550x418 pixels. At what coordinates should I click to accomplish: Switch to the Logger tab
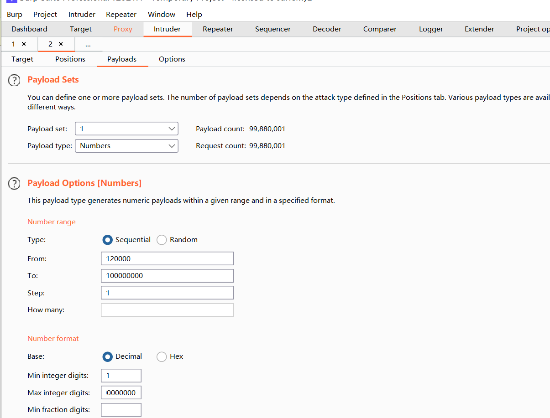tap(431, 29)
